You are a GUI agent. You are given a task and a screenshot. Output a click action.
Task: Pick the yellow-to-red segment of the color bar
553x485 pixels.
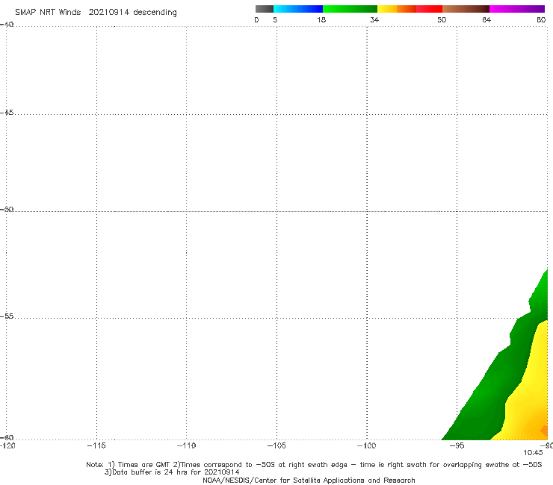(x=410, y=9)
